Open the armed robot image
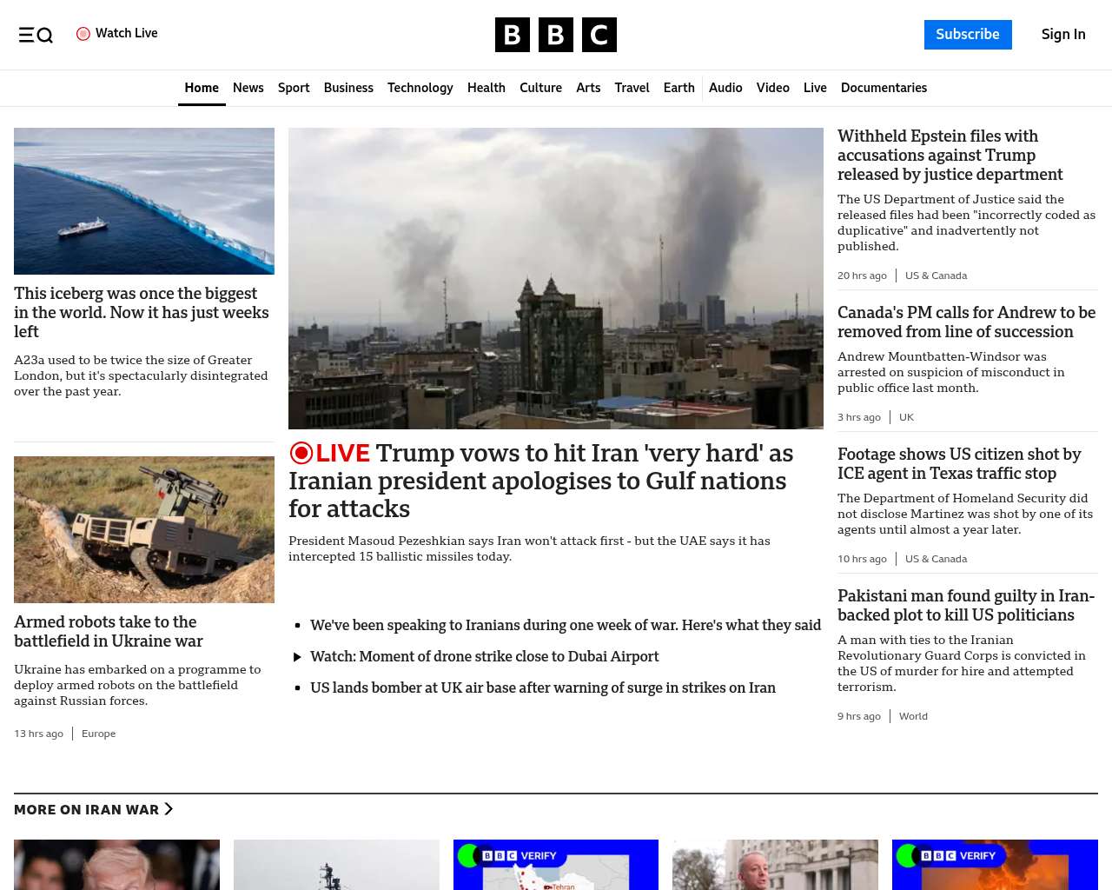1112x890 pixels. pos(144,529)
